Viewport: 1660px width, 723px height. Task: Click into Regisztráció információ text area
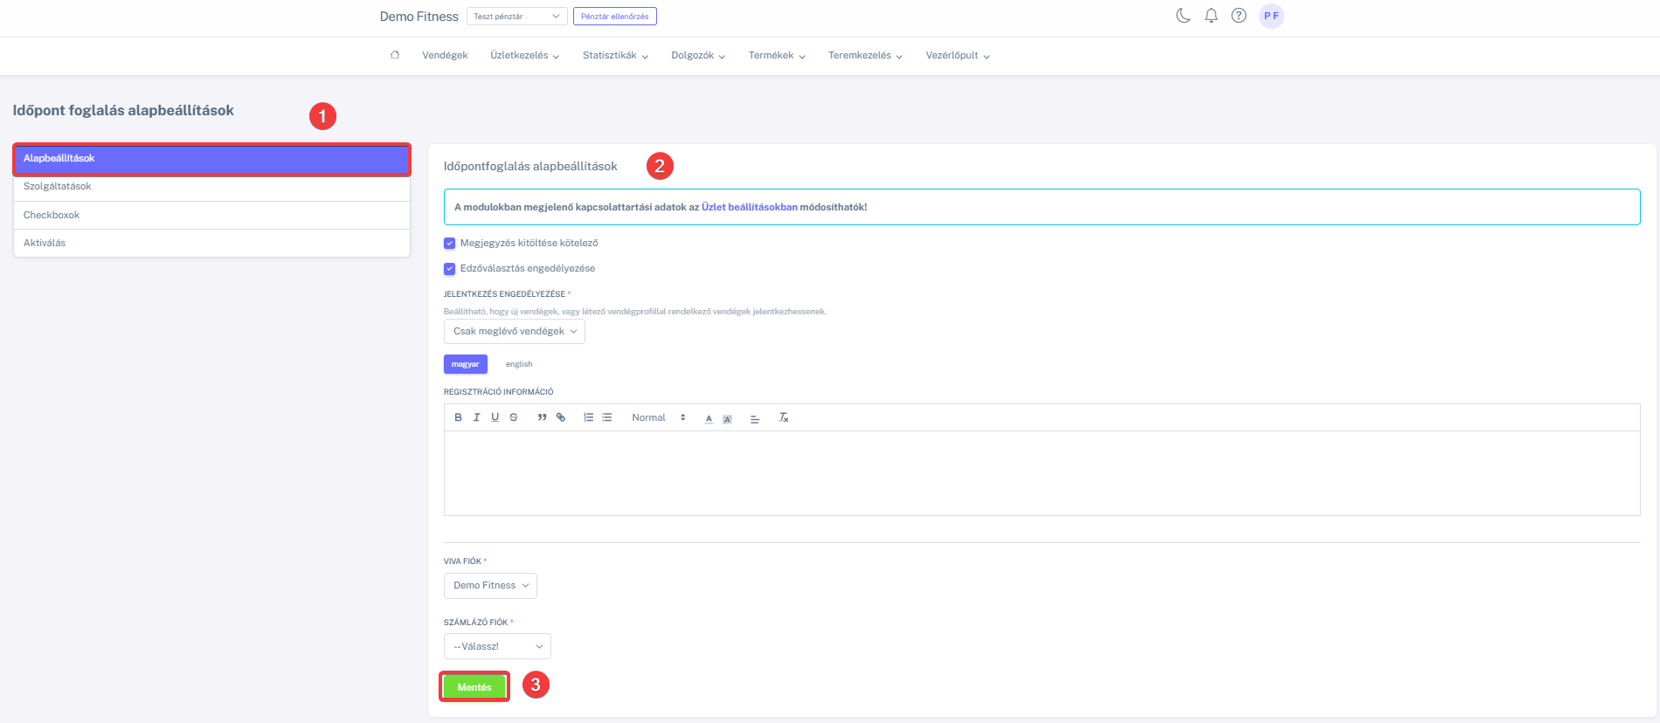point(1041,472)
